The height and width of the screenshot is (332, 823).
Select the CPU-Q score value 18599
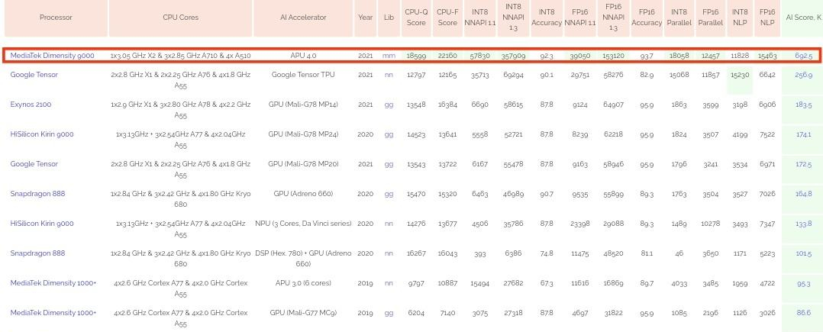tap(416, 55)
